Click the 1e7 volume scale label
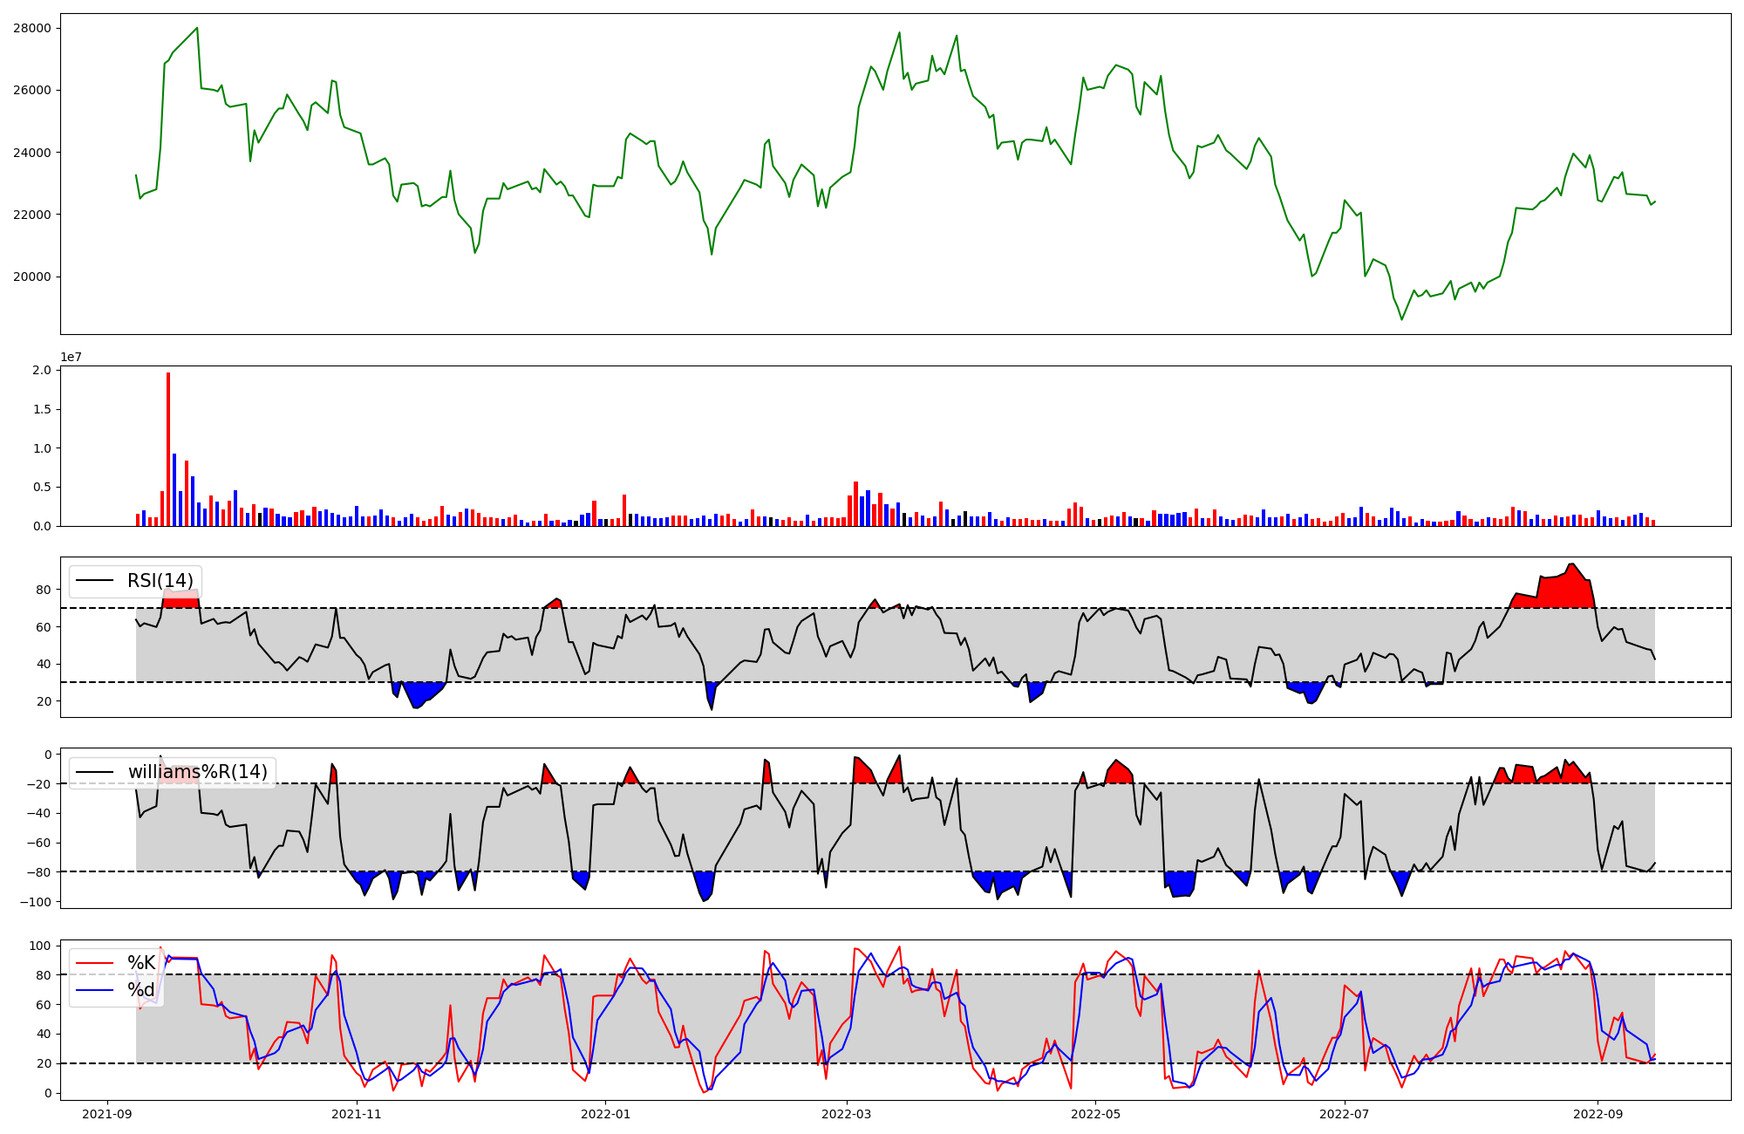Image resolution: width=1744 pixels, height=1134 pixels. pos(72,357)
